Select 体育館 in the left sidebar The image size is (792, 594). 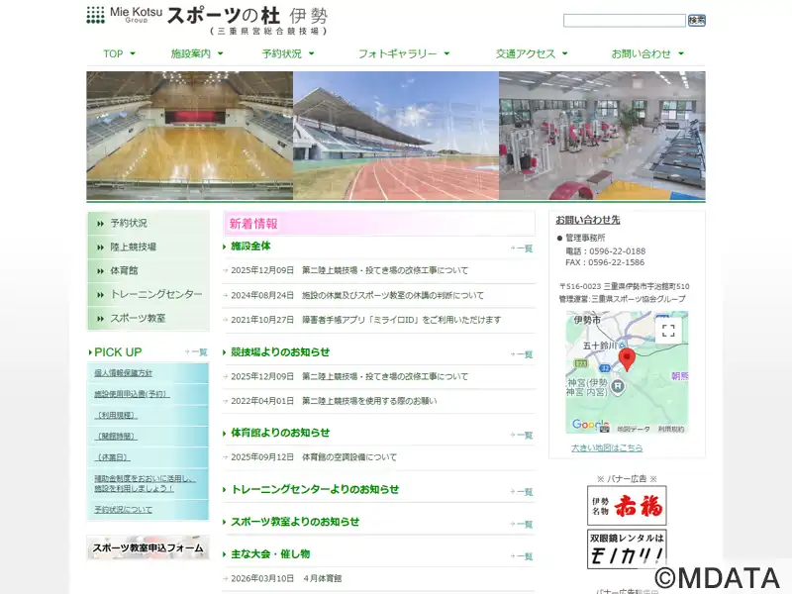pyautogui.click(x=148, y=270)
